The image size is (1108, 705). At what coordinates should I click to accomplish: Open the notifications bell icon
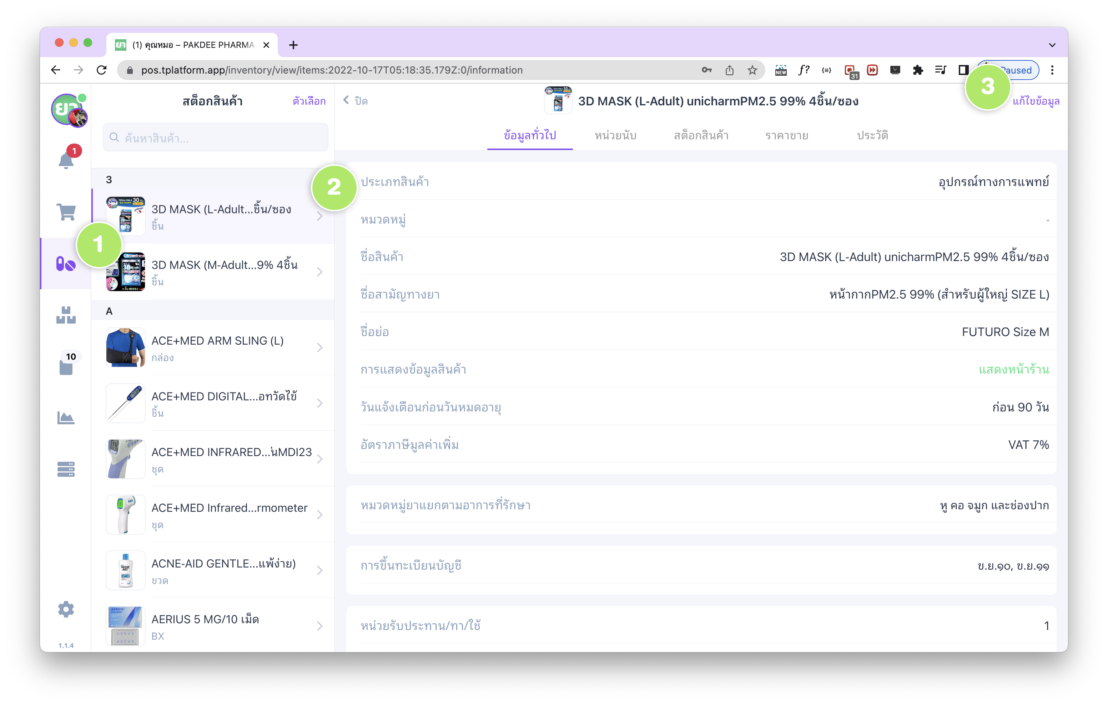[66, 160]
